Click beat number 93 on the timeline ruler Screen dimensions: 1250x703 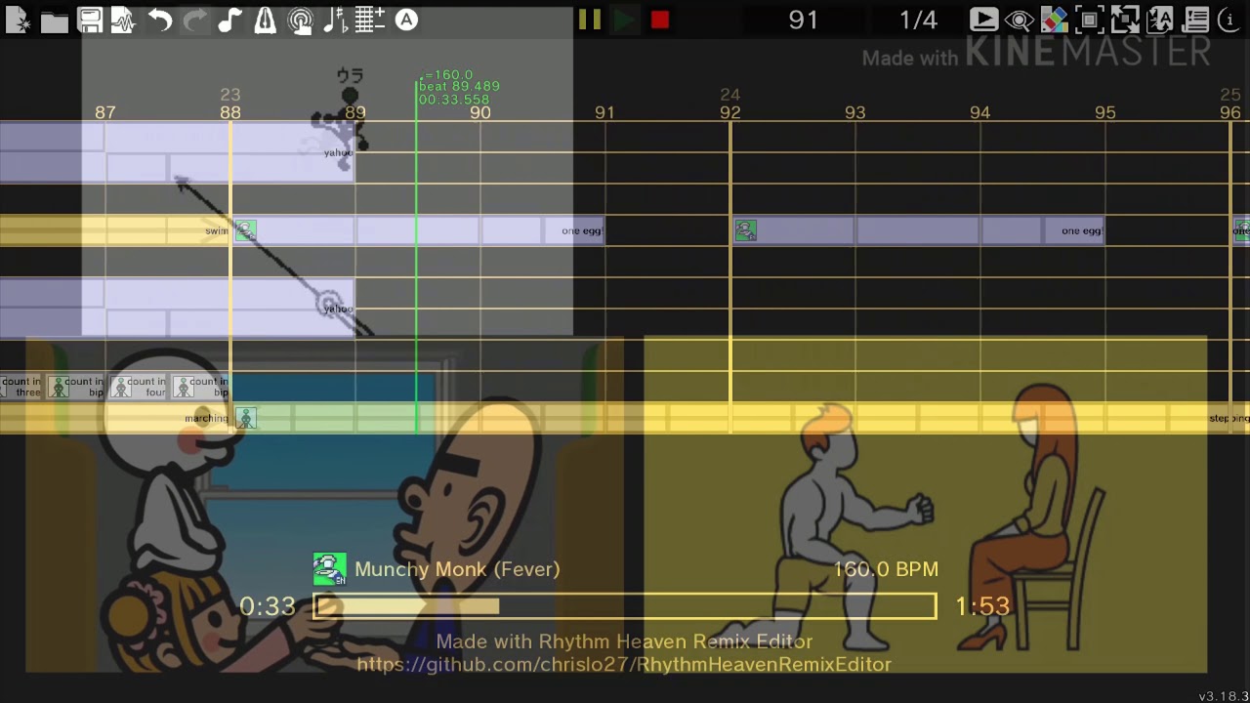point(854,113)
